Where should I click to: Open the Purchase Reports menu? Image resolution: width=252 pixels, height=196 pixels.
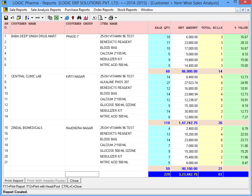tap(77, 10)
